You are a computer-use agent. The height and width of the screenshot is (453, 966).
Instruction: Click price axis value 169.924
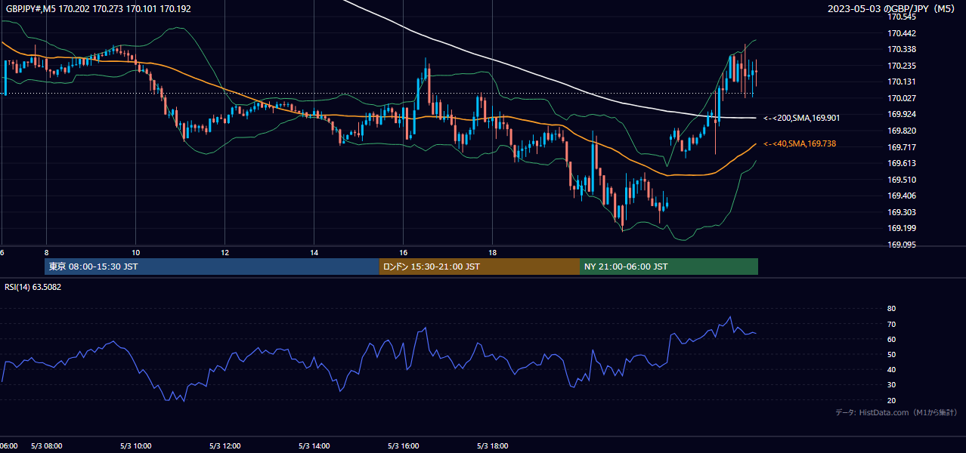click(x=902, y=114)
